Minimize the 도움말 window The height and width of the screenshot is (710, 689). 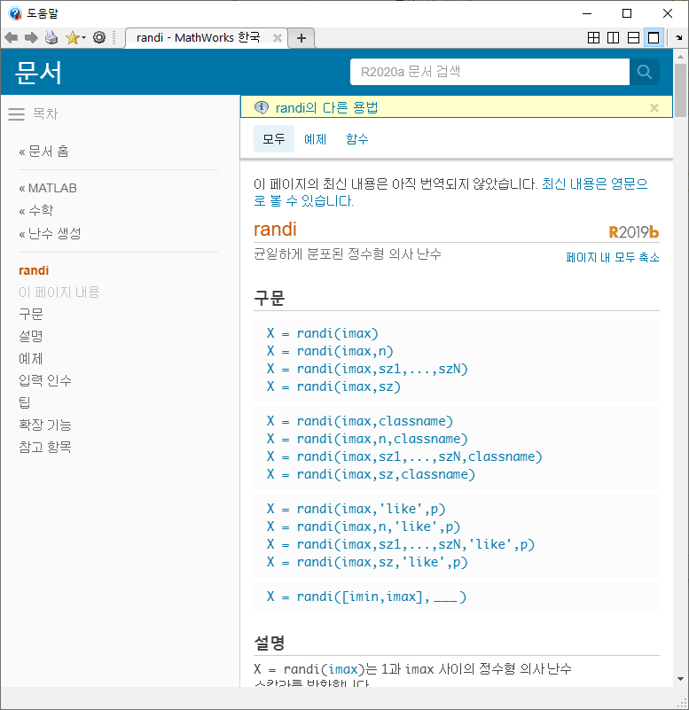click(x=587, y=13)
